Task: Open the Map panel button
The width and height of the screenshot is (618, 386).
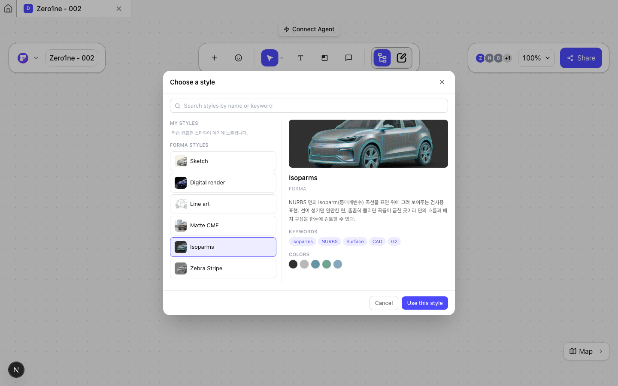Action: [x=586, y=351]
